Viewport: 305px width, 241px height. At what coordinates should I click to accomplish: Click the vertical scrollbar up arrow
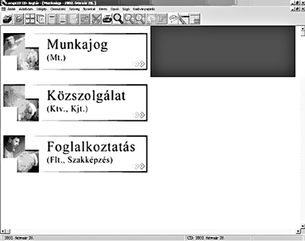click(x=303, y=28)
